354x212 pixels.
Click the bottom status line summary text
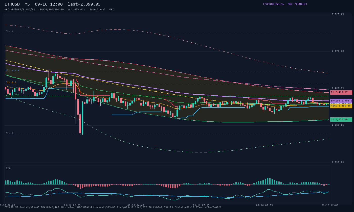click(x=113, y=207)
